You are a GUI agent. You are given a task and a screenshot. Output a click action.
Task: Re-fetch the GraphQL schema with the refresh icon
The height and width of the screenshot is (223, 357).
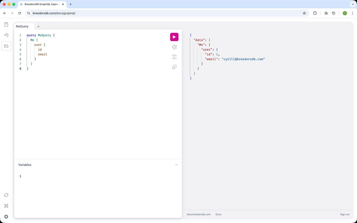tap(6, 195)
